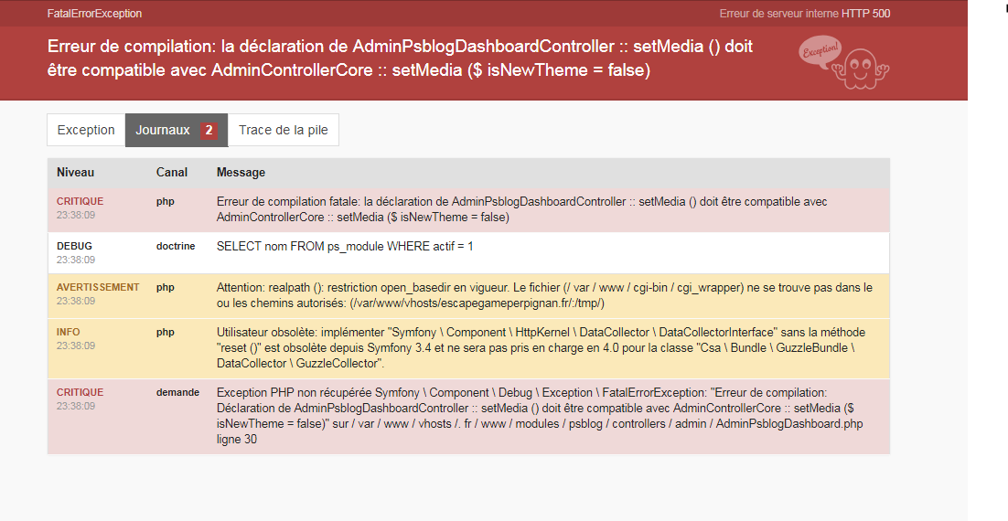This screenshot has width=1008, height=521.
Task: Click the CRITIQUE demande log entry
Action: (468, 416)
